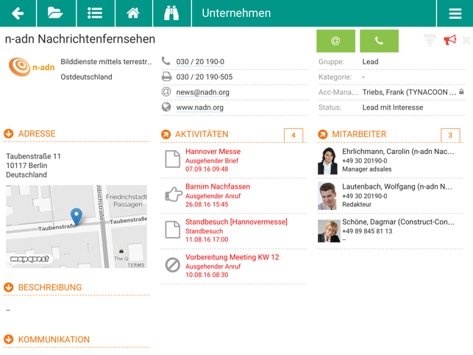Open AKTIVITÄTEN section arrow icon
473x355 pixels.
[166, 134]
